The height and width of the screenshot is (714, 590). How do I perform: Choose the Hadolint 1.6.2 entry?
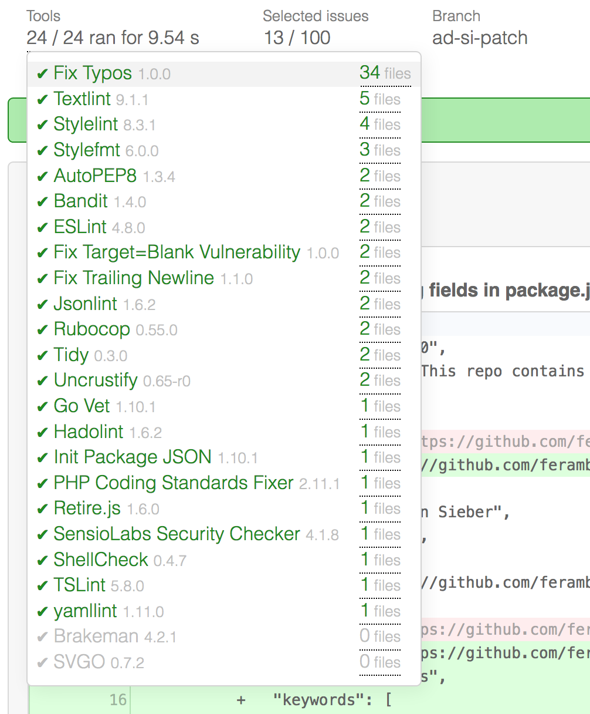click(x=224, y=432)
